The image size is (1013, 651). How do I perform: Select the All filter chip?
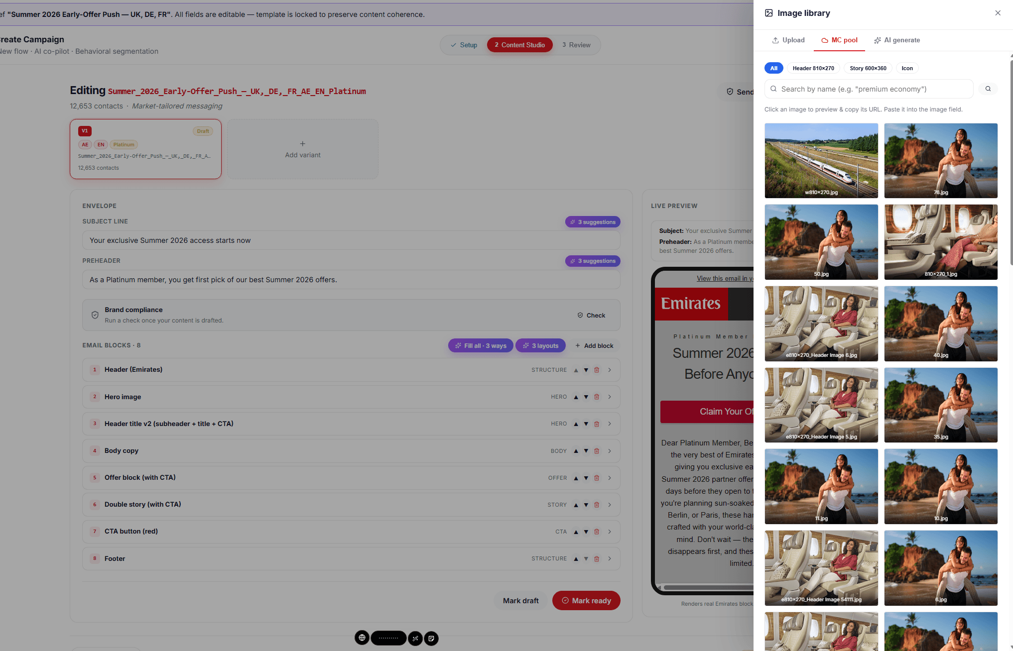773,68
